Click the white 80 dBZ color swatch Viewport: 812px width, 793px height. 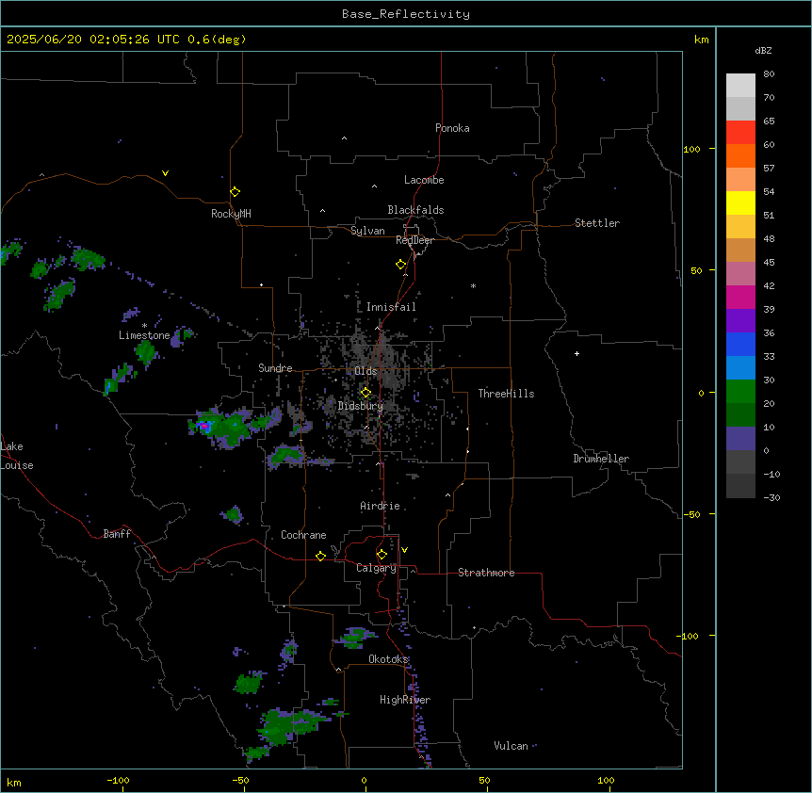[740, 85]
